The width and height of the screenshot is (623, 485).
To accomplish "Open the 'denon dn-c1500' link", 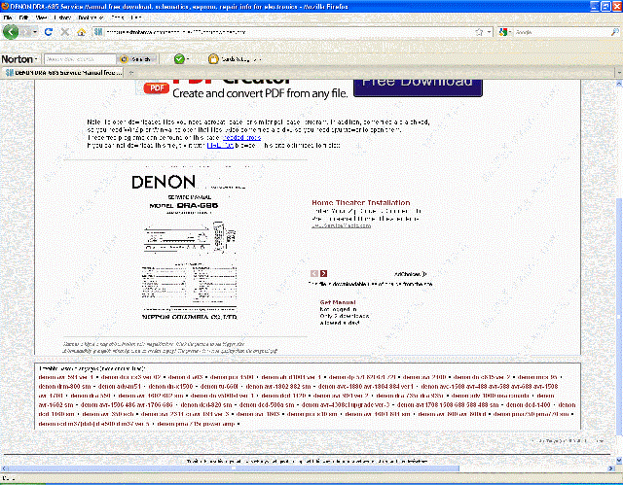I will (170, 386).
